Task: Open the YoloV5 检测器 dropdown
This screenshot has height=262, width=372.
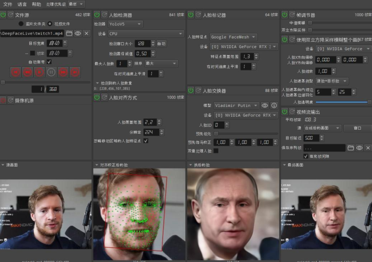Action: pos(125,24)
